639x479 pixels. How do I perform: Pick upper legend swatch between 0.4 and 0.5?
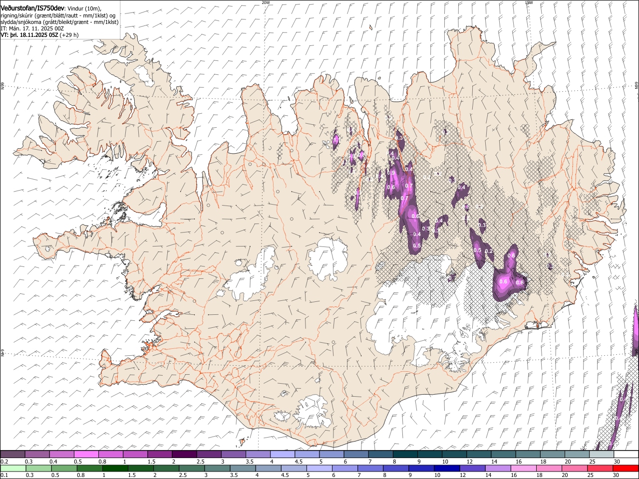click(62, 455)
